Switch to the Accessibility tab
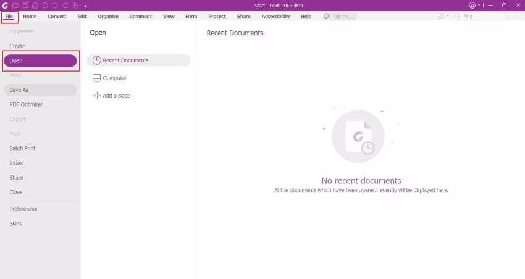 275,16
